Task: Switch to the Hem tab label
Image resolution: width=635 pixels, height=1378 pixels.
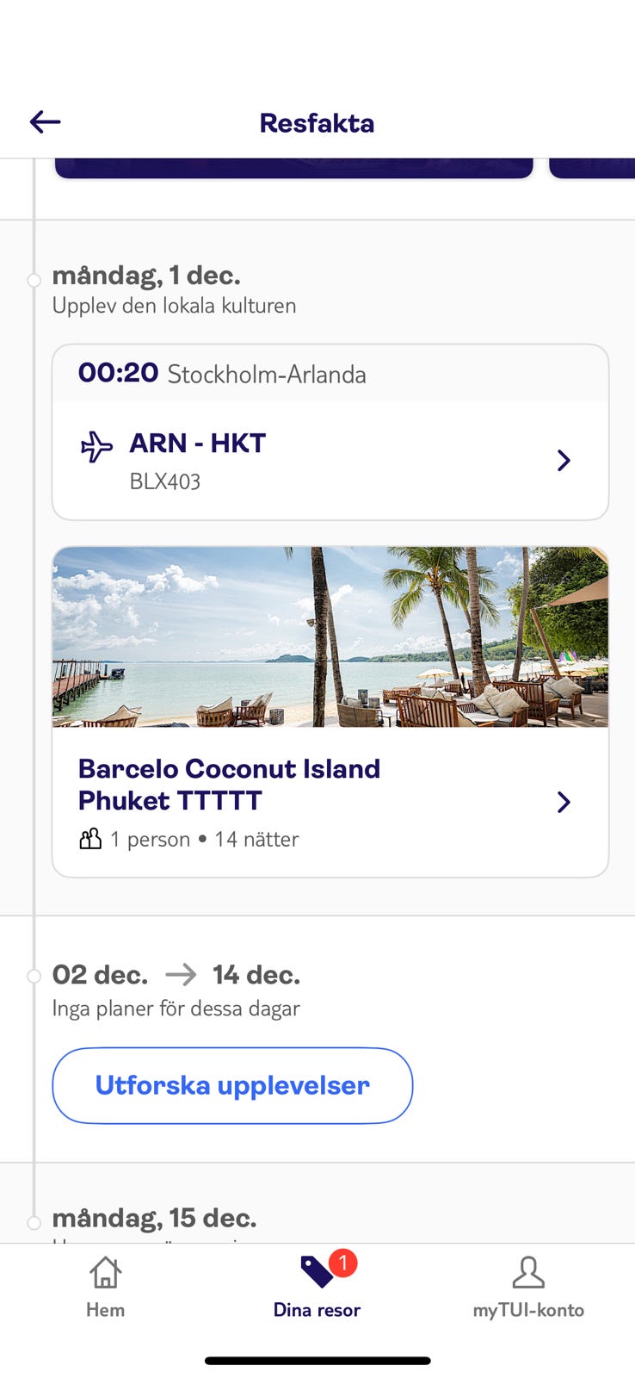Action: [105, 1310]
